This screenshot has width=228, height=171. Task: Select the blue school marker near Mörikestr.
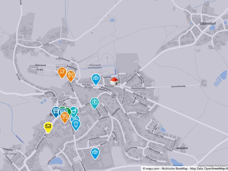click(95, 154)
